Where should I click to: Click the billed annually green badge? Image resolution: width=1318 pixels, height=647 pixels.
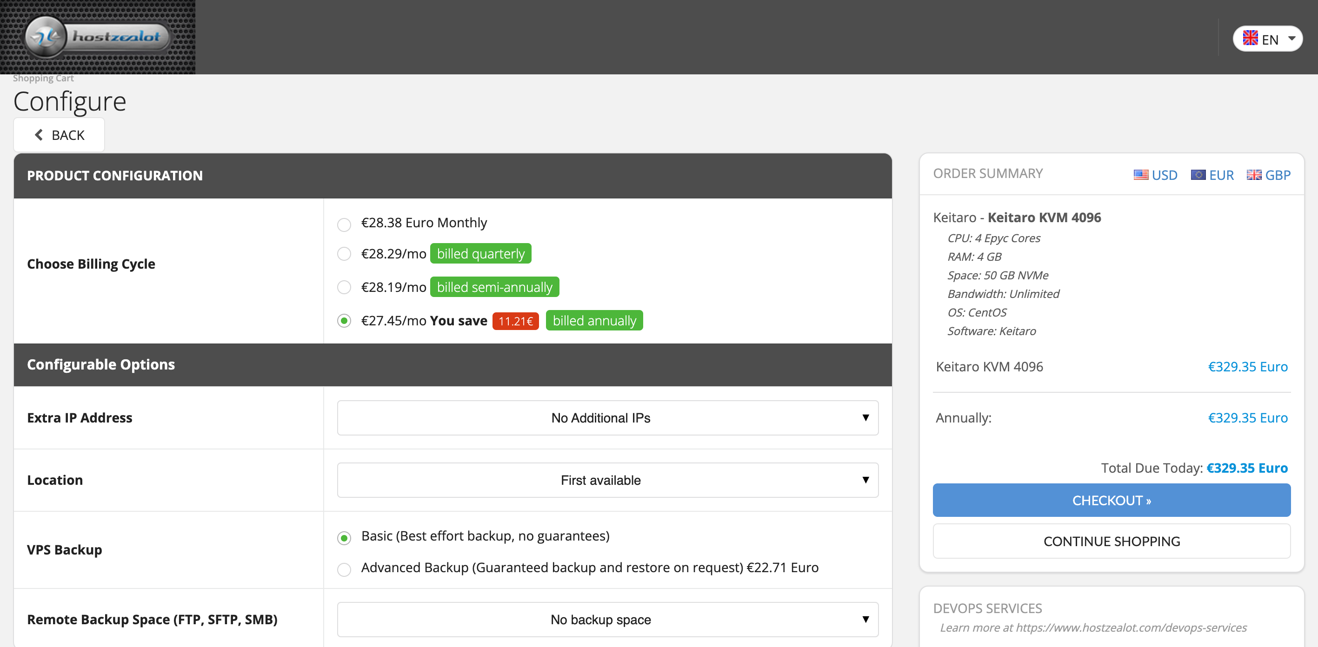coord(594,321)
